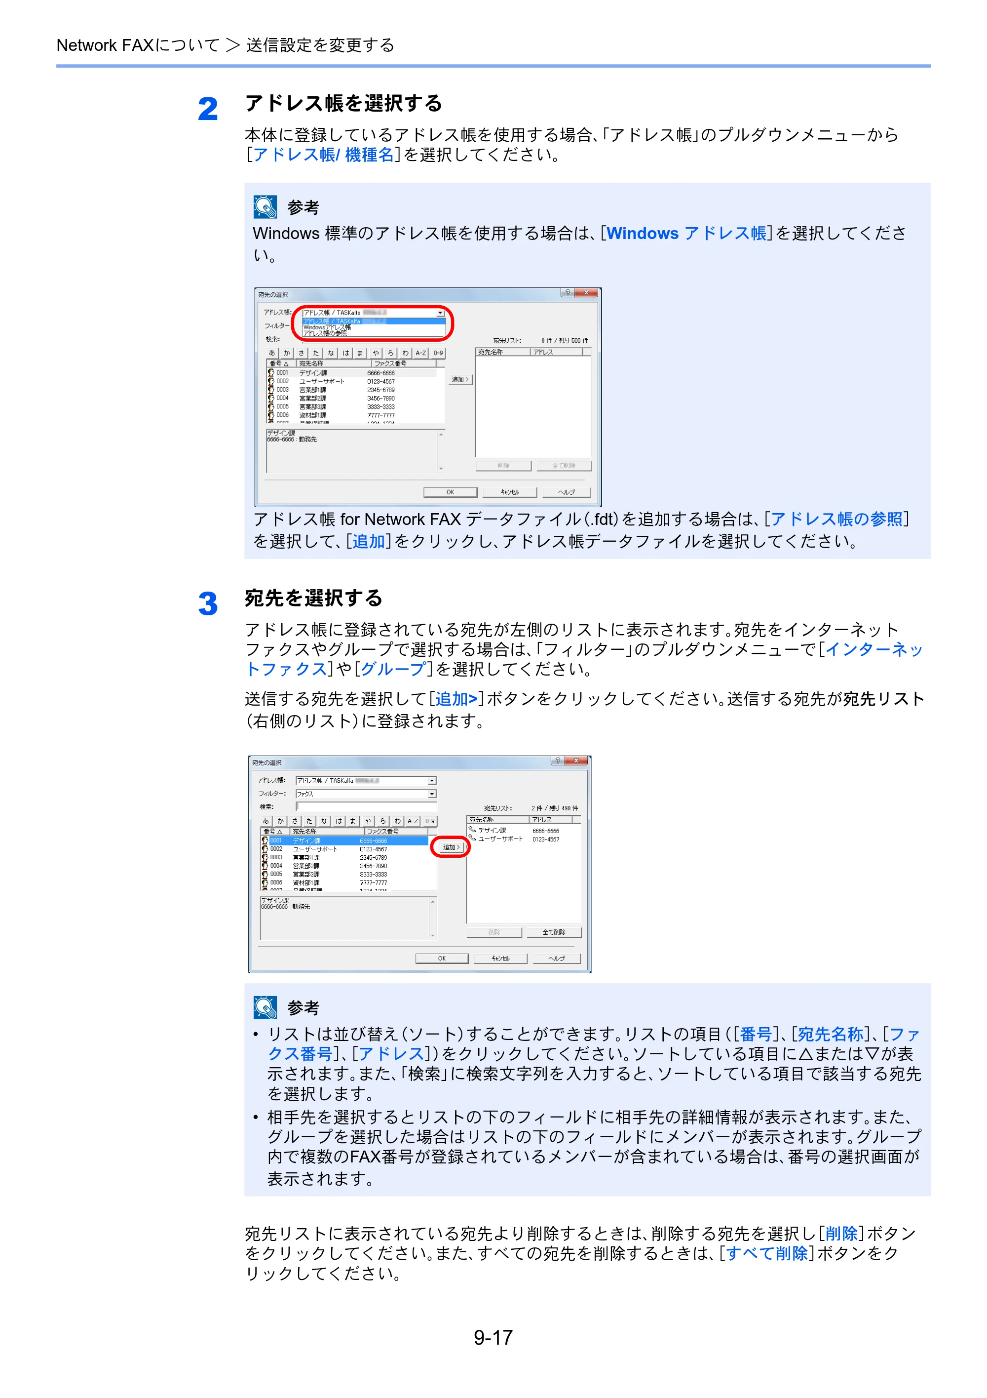The image size is (987, 1398).
Task: Click the 検索 search field in step 3 dialog
Action: point(366,807)
